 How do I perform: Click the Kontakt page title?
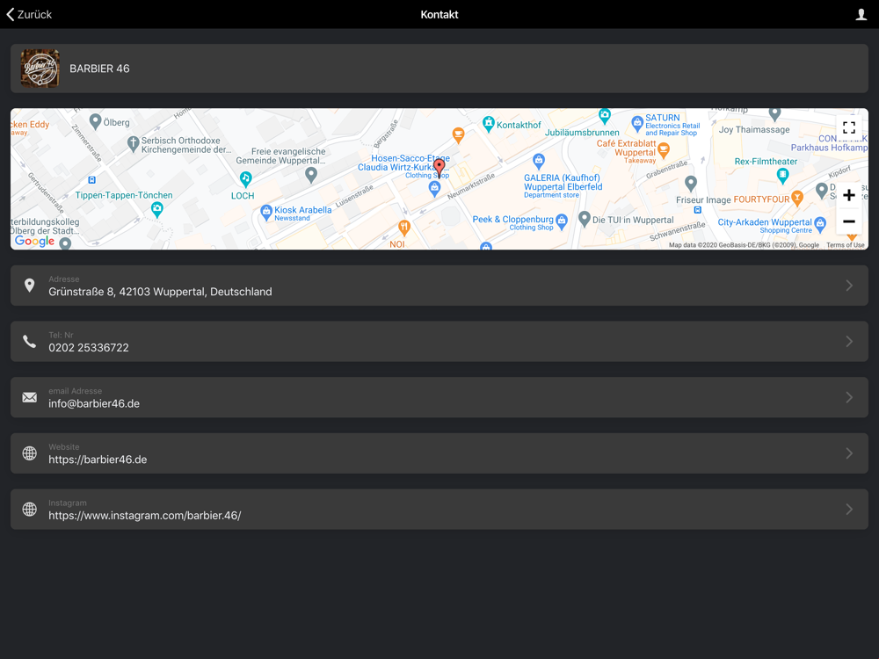[439, 15]
